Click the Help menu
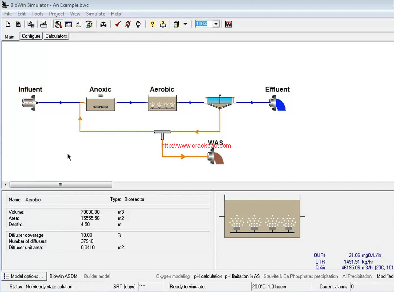The image size is (394, 292). 116,14
